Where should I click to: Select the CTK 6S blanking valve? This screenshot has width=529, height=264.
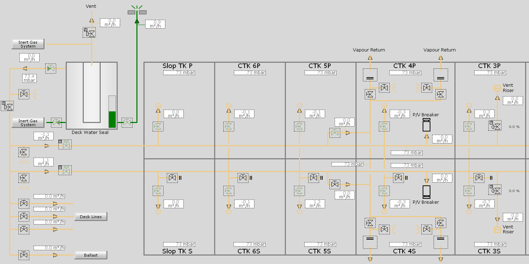[243, 178]
